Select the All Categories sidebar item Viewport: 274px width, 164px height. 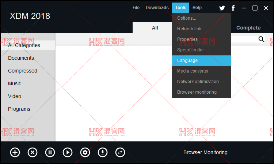pos(28,45)
